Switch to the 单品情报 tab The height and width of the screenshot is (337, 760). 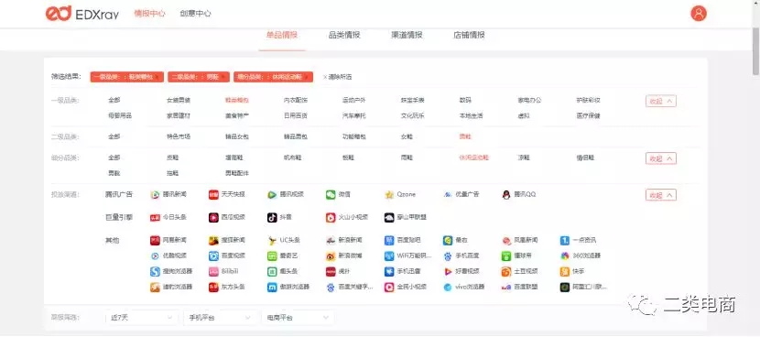(282, 35)
